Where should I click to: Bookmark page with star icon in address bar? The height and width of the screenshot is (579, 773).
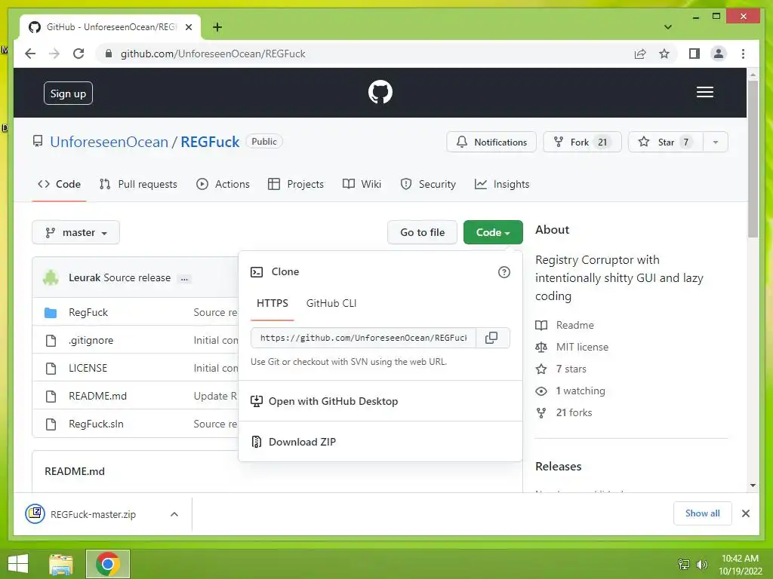(x=664, y=54)
